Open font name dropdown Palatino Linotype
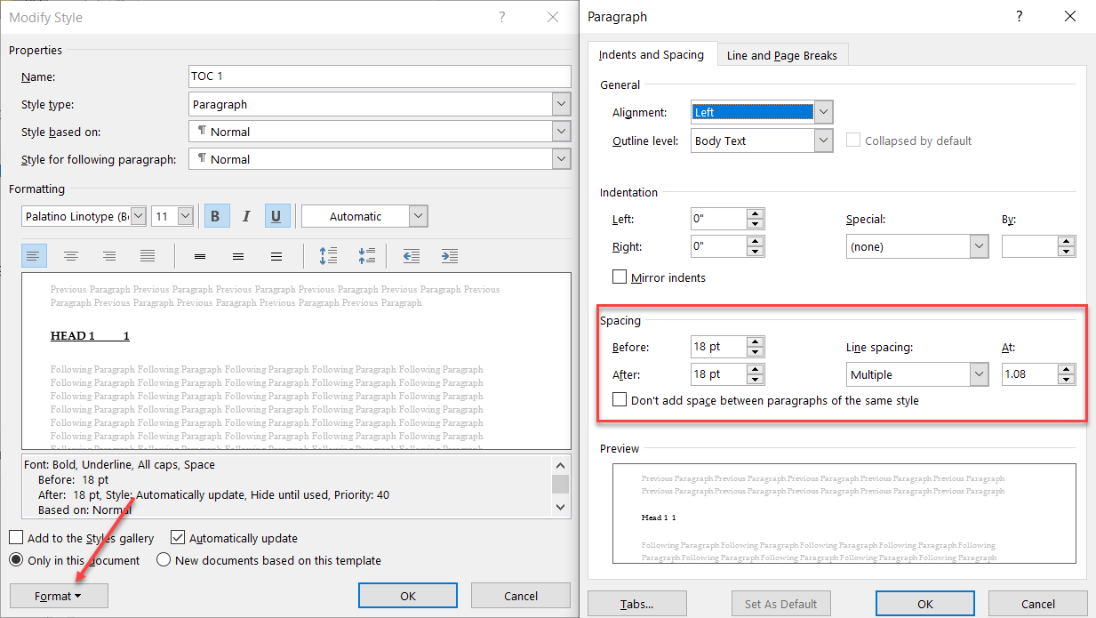The height and width of the screenshot is (618, 1096). tap(139, 216)
